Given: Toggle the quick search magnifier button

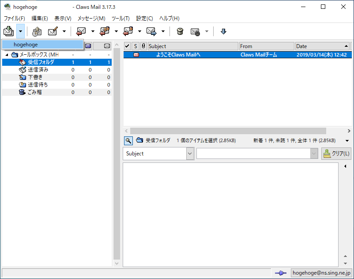Looking at the screenshot, I should click(x=128, y=141).
